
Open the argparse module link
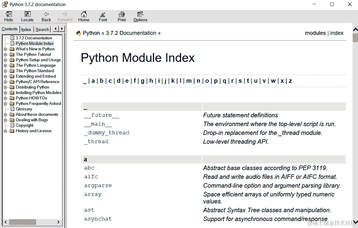[x=98, y=185]
